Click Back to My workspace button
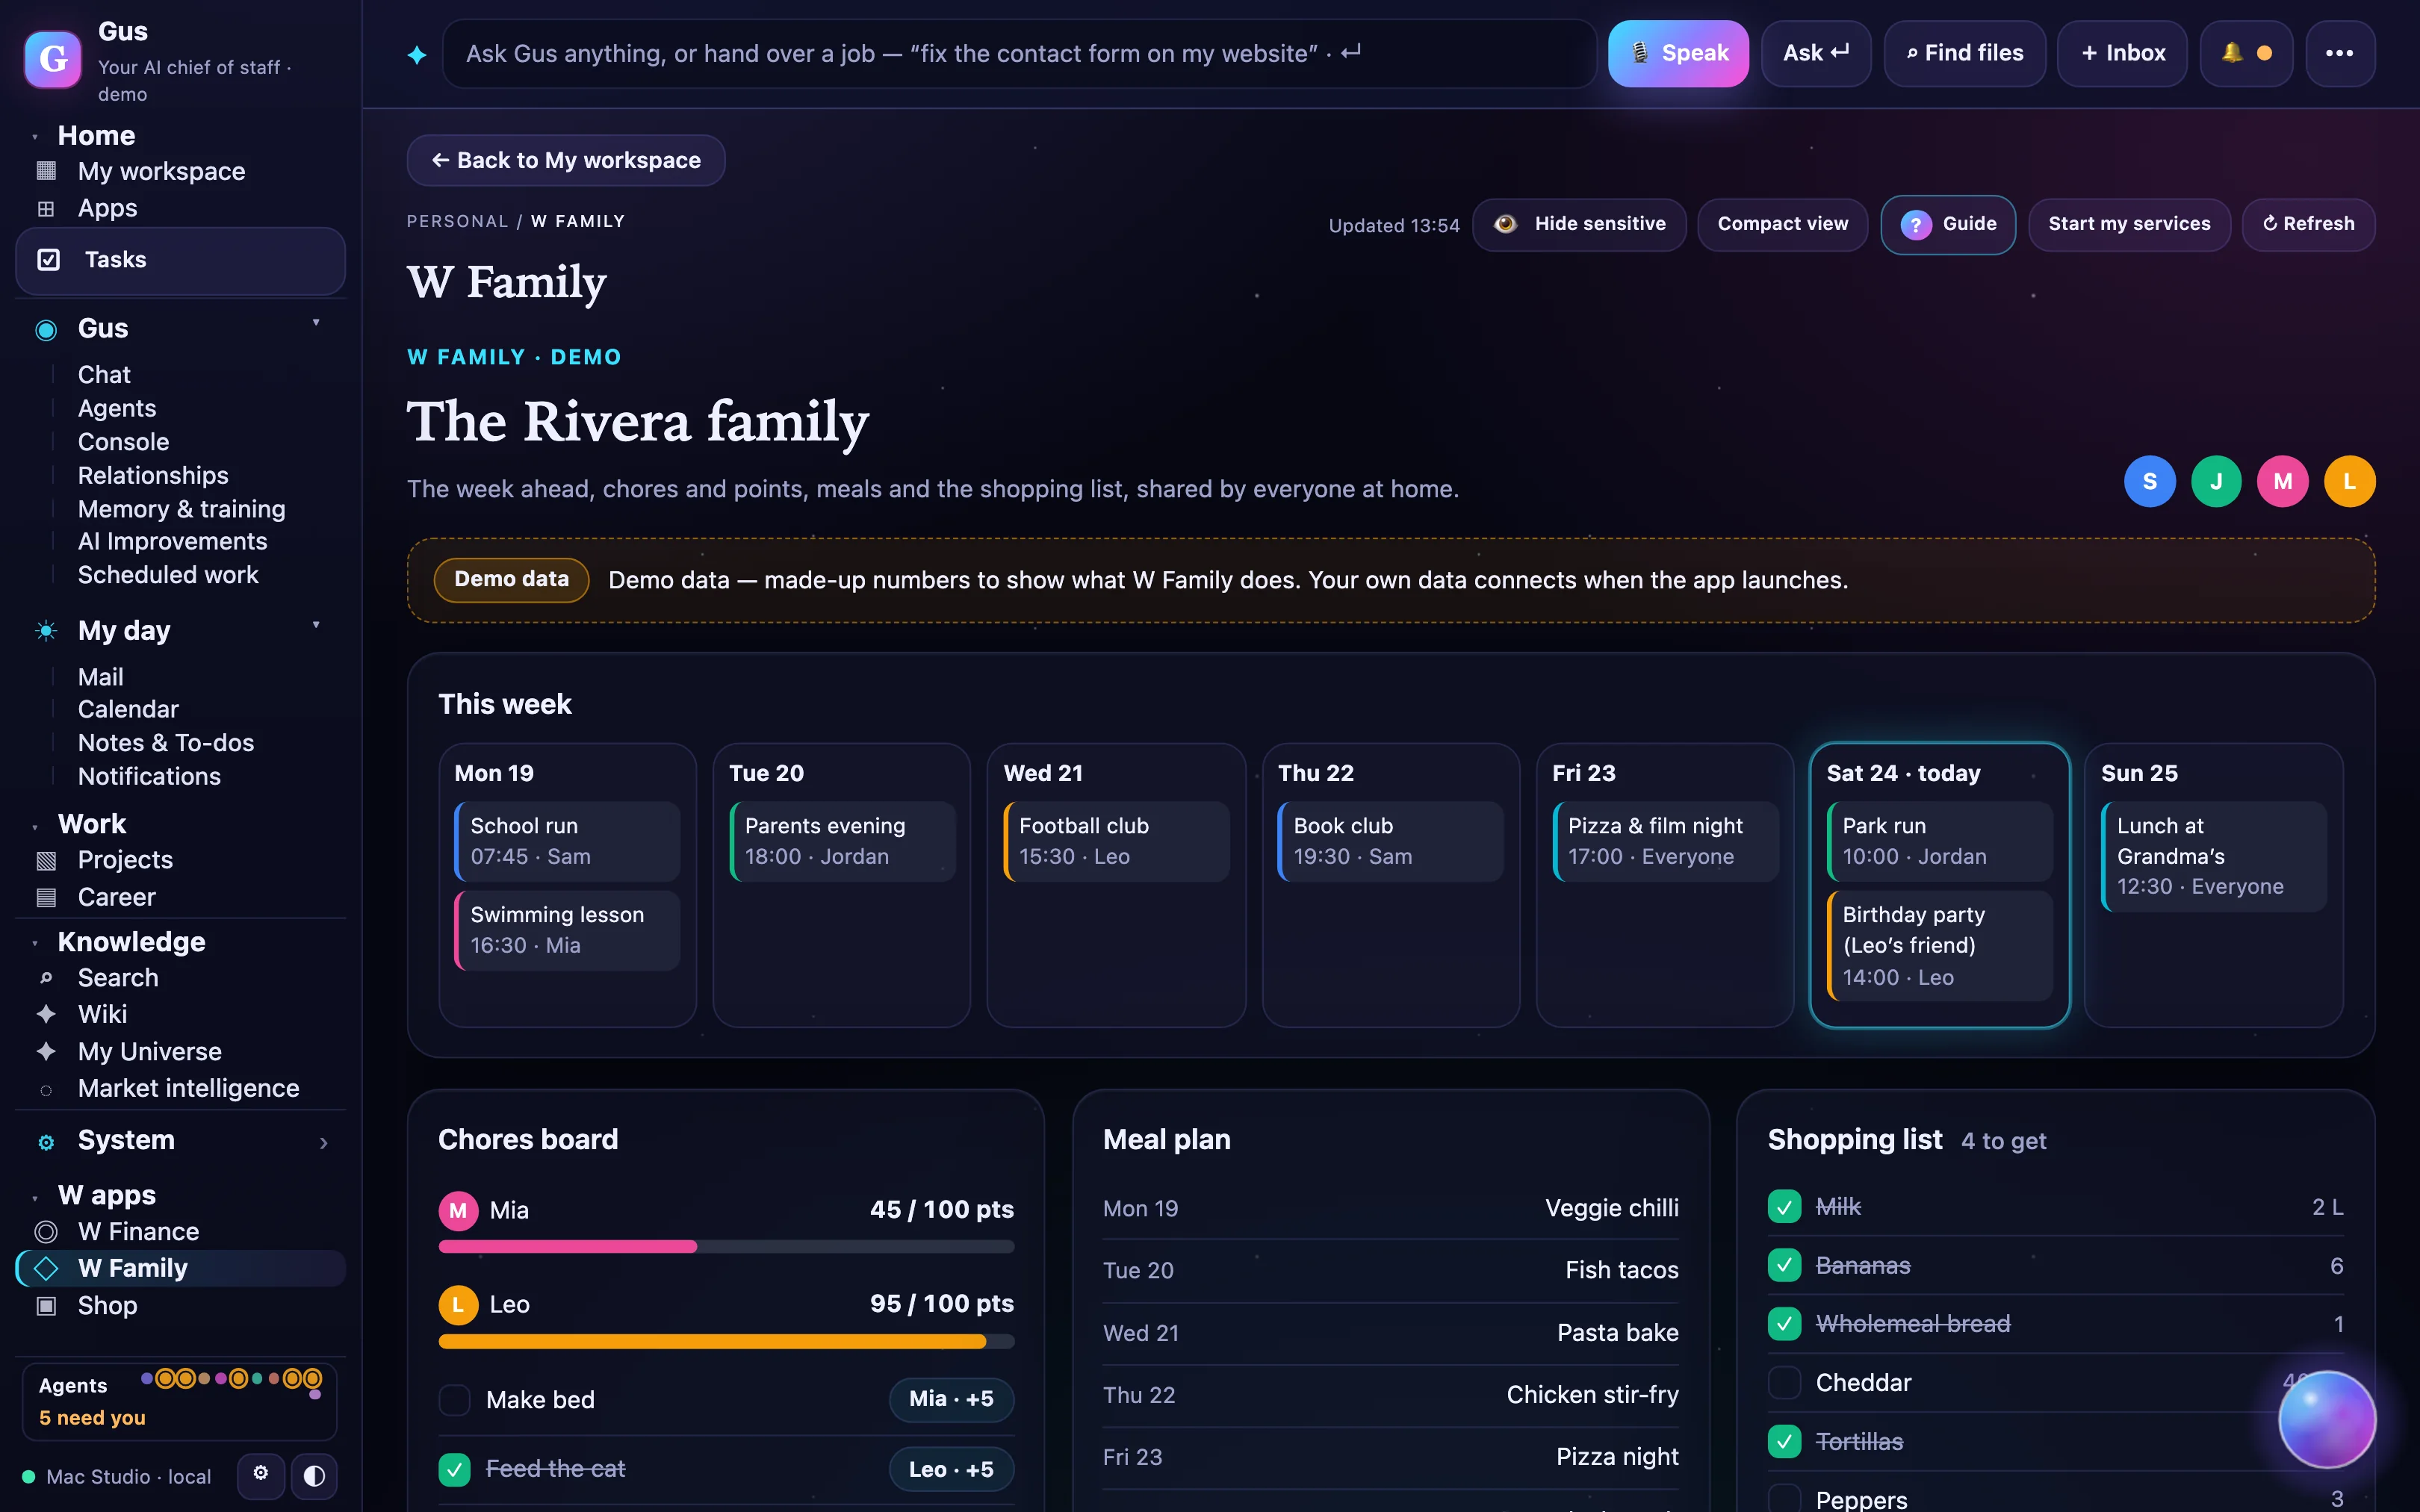Image resolution: width=2420 pixels, height=1512 pixels. (566, 161)
